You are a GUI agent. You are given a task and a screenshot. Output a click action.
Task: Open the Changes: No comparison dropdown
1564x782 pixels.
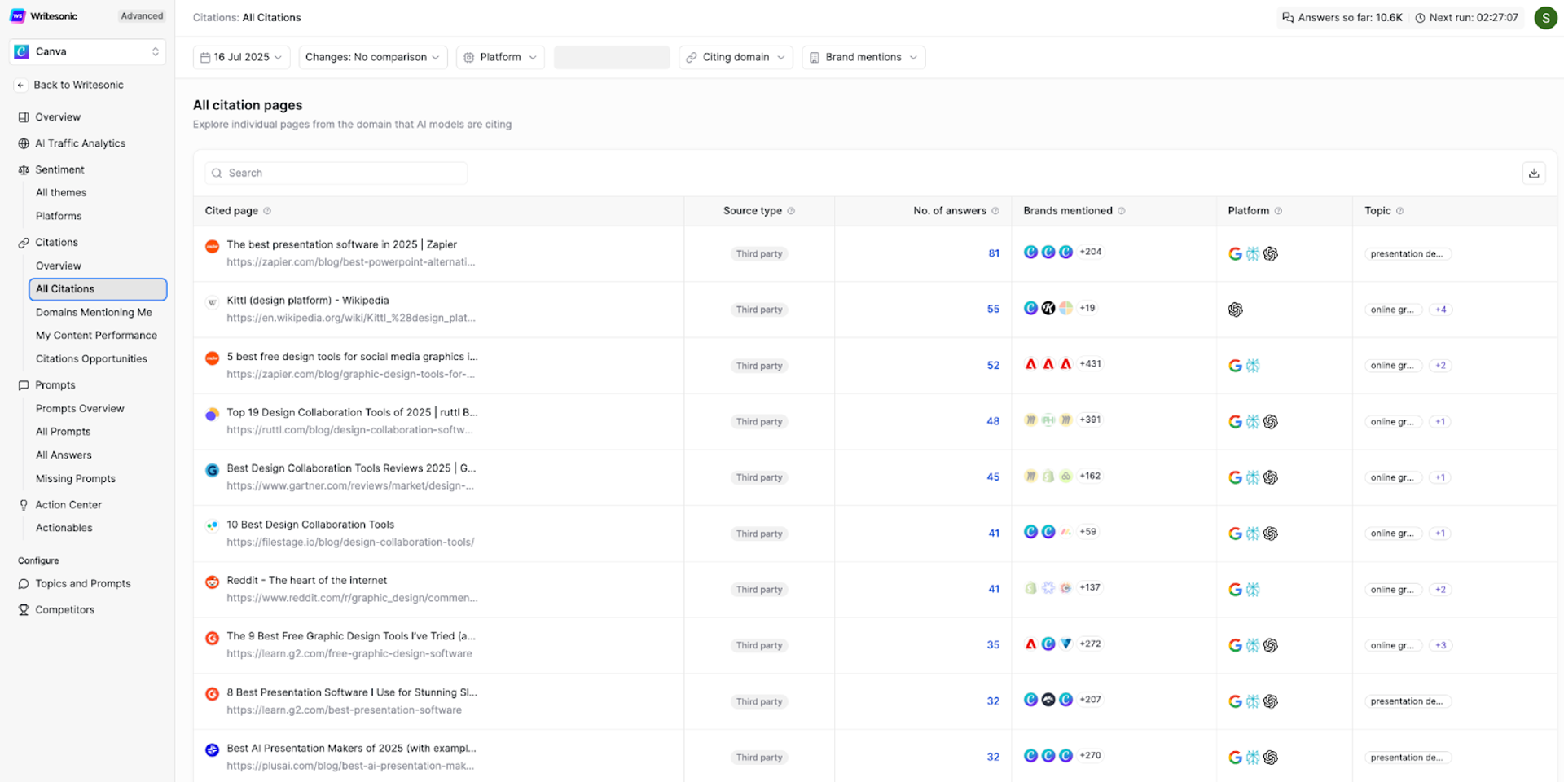pos(373,57)
